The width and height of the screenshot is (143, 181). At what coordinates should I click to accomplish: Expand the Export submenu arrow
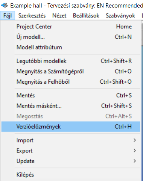click(x=135, y=150)
